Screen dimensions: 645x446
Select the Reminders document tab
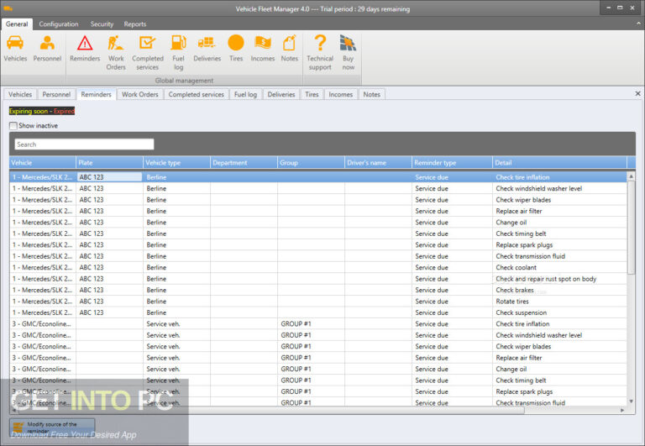coord(97,94)
